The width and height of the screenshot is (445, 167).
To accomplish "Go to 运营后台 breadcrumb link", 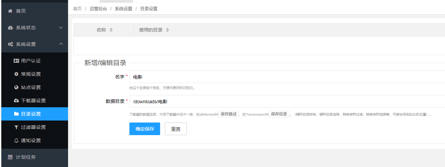I will tap(98, 9).
